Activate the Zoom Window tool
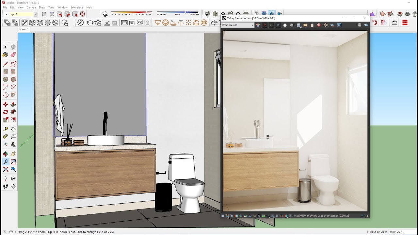The image size is (418, 235). 13,162
